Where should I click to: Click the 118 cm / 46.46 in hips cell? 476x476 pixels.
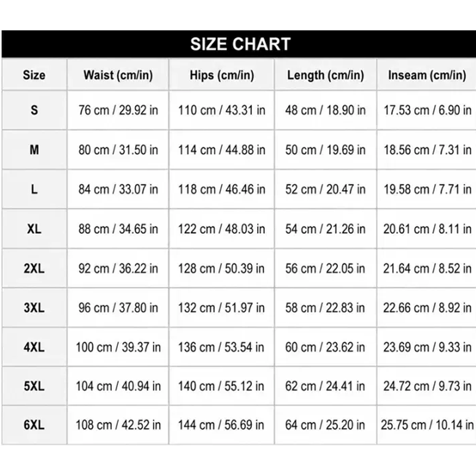coord(222,189)
